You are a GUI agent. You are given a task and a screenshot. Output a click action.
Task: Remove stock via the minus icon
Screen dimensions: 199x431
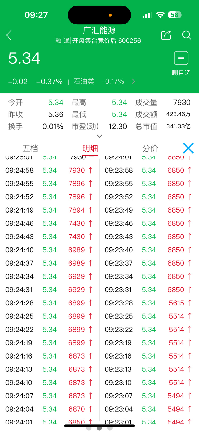[x=181, y=58]
